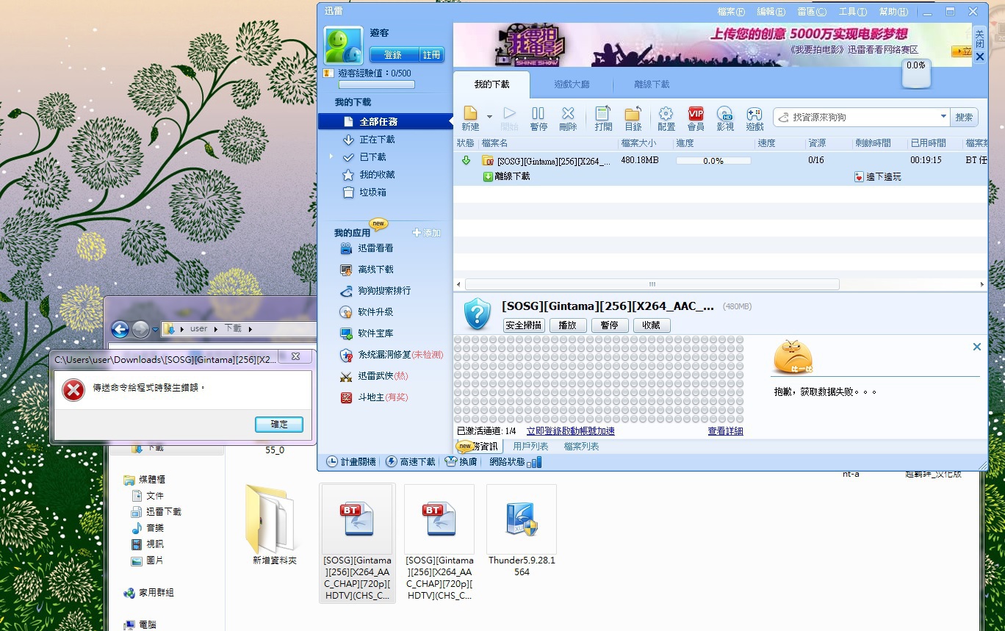This screenshot has width=1005, height=631.
Task: Switch to the 我的下載 tab
Action: 491,84
